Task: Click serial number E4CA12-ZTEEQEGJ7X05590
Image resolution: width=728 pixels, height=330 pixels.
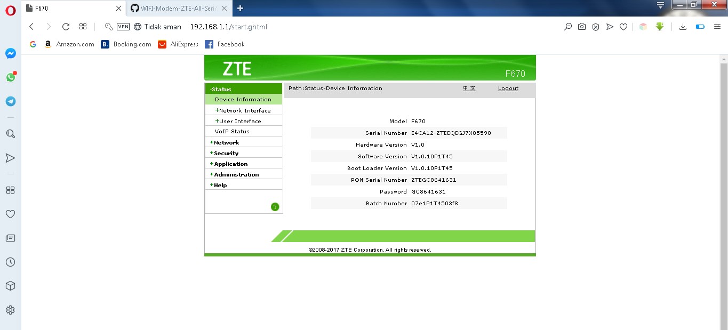Action: click(451, 133)
